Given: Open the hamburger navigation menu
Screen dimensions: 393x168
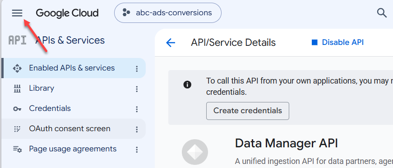Looking at the screenshot, I should [x=17, y=13].
